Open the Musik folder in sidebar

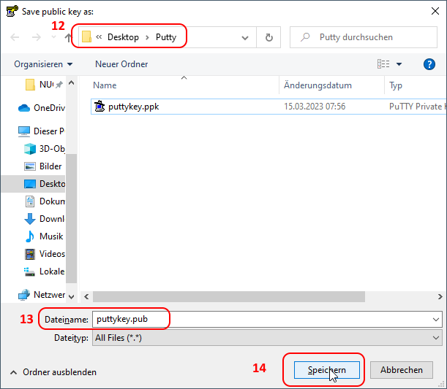[50, 236]
